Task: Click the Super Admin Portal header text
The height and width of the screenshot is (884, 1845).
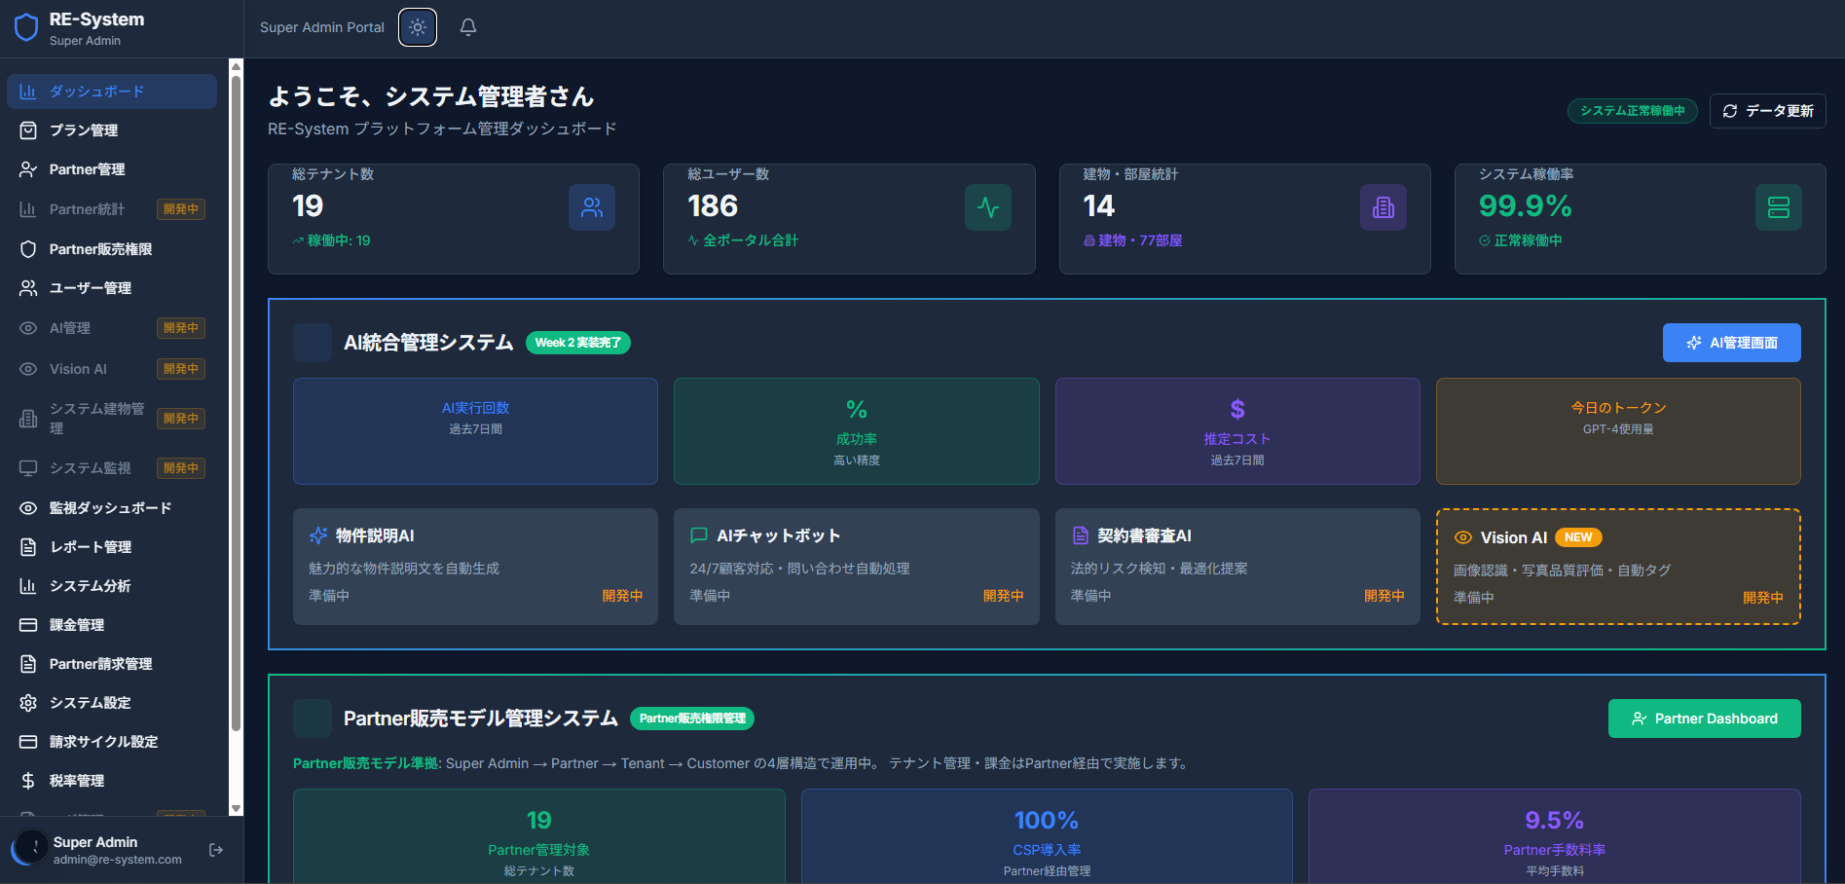Action: coord(322,27)
